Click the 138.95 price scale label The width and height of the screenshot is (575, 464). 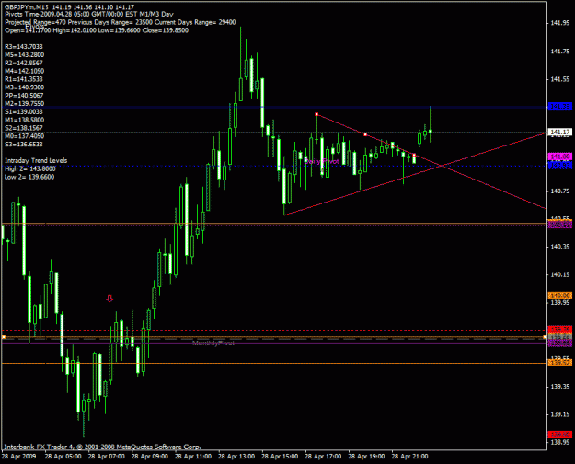point(560,442)
